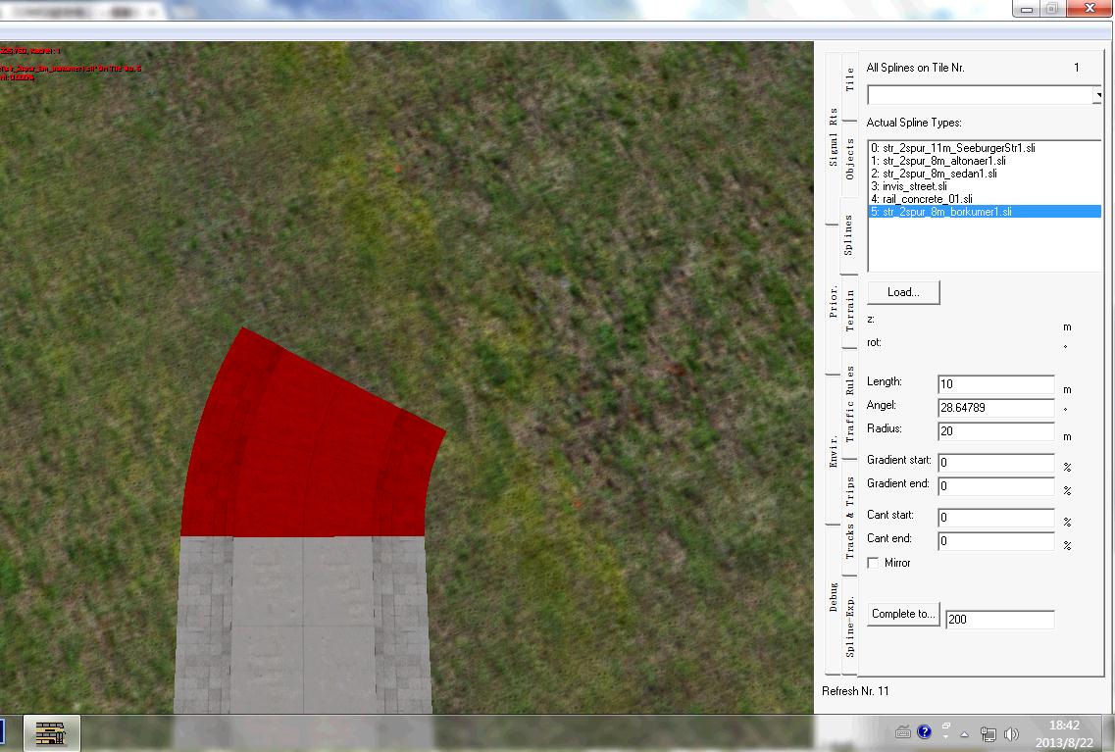
Task: Open the Spline-Exp. tab
Action: [849, 627]
